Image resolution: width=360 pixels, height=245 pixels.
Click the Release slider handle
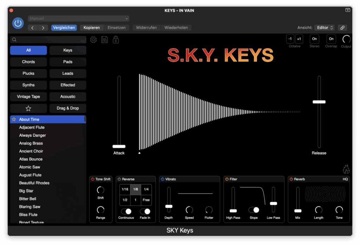click(x=319, y=102)
